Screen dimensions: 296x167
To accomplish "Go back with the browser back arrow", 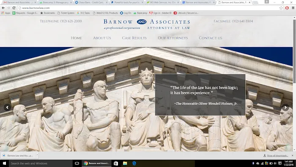I will tap(3, 8).
